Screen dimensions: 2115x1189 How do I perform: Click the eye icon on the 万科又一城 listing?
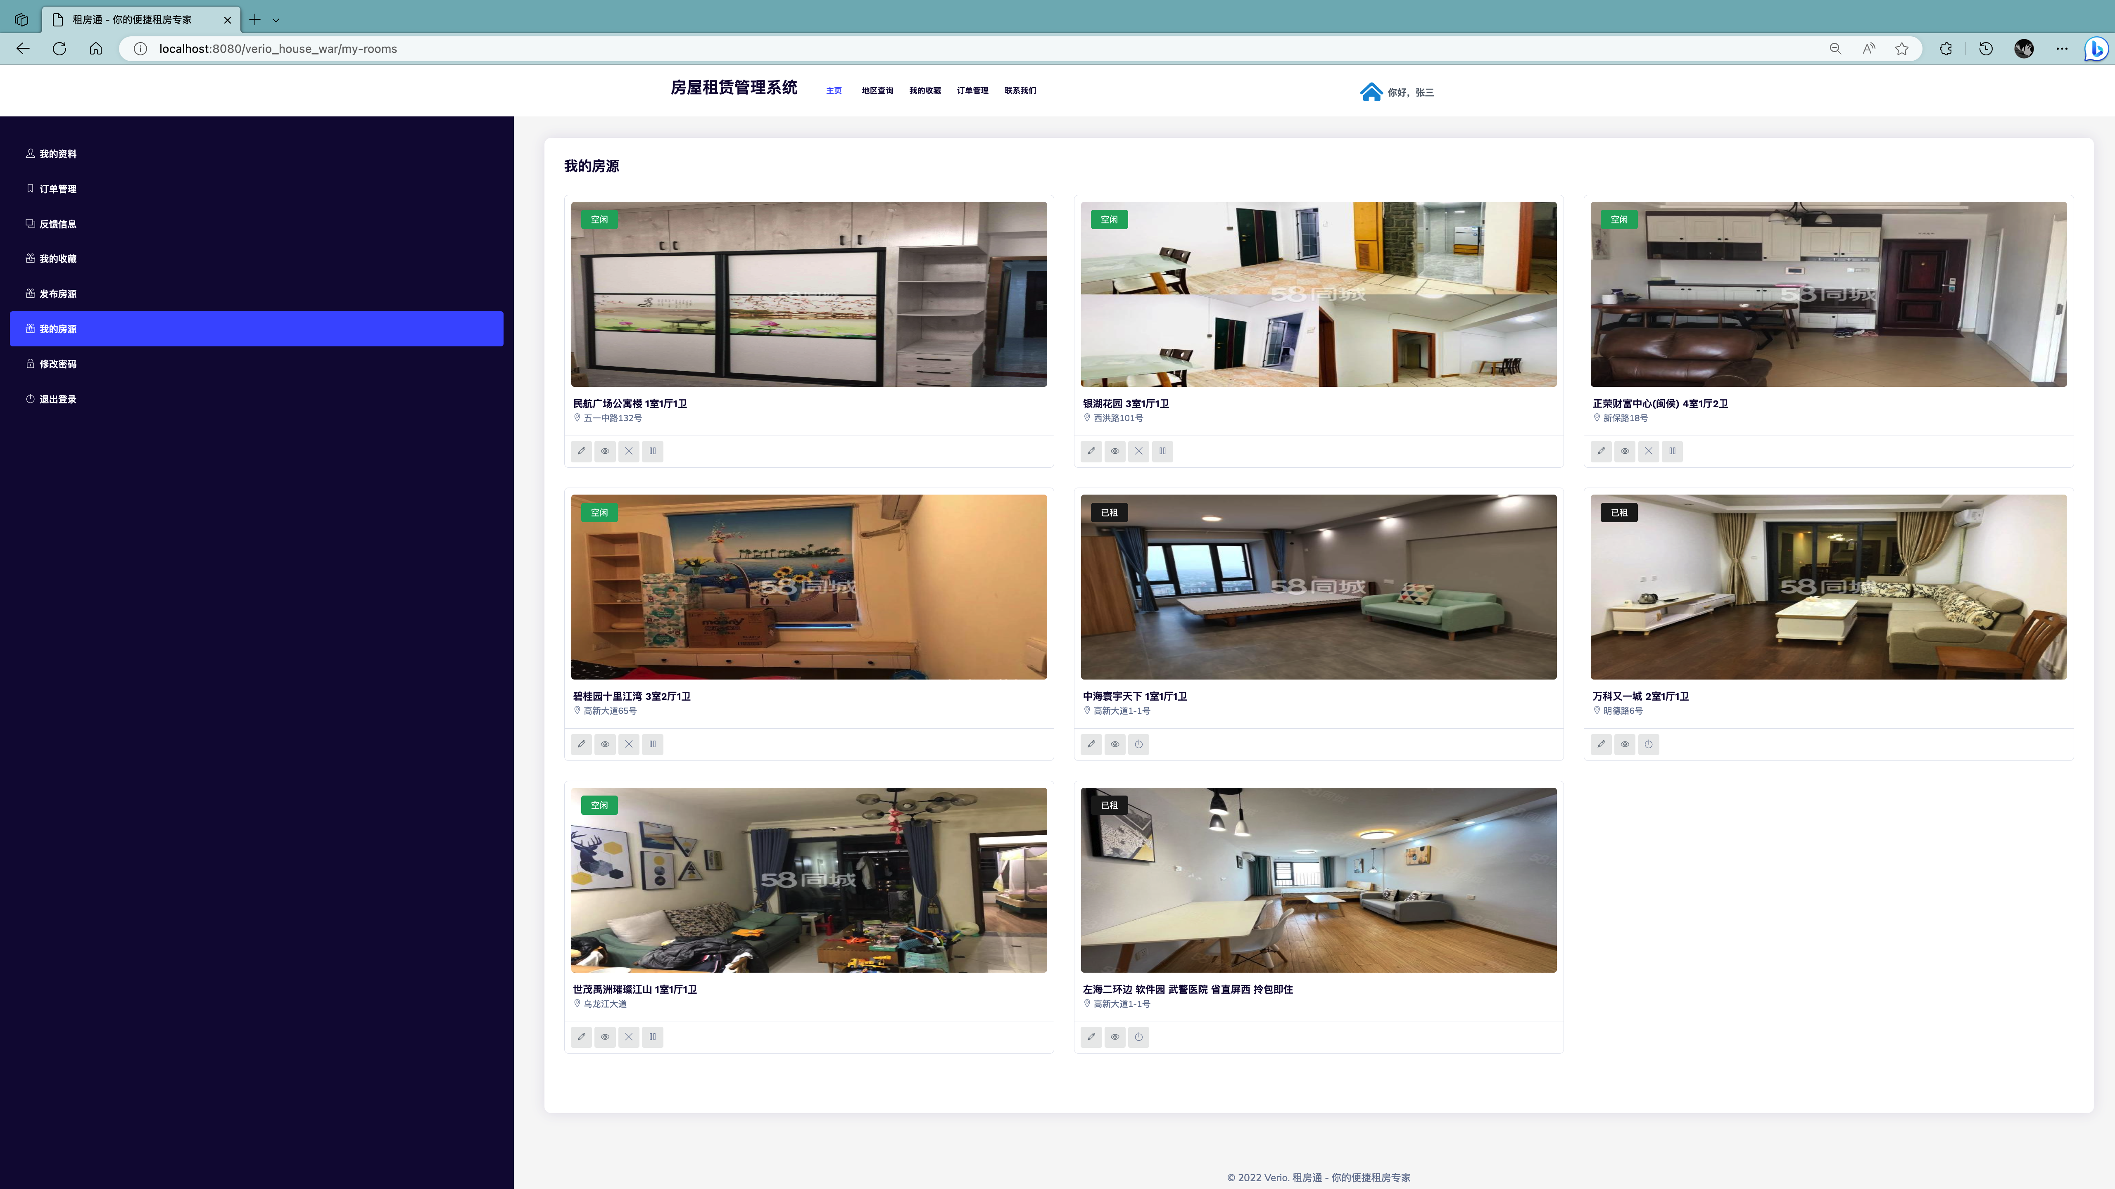tap(1624, 744)
